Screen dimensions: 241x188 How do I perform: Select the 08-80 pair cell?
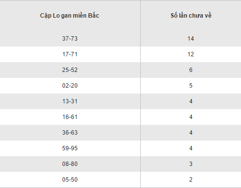tap(70, 164)
